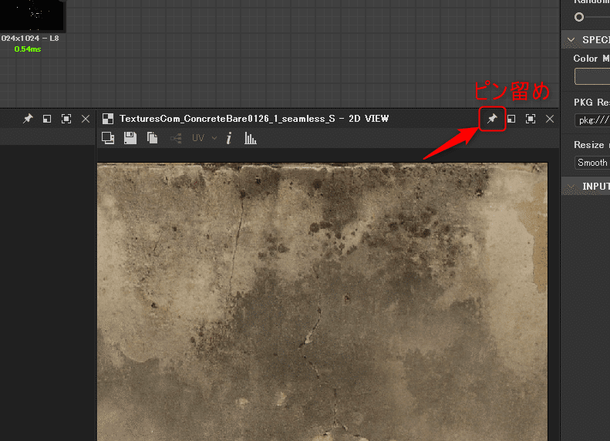Copy the 2D View image to clipboard

click(x=152, y=138)
